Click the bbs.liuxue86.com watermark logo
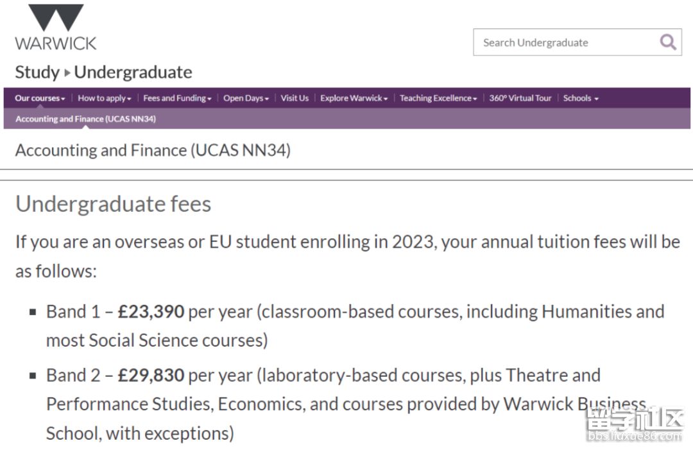 [635, 424]
